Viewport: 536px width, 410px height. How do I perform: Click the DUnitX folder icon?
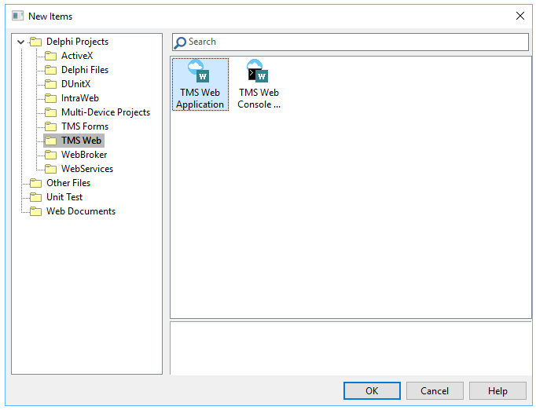tap(50, 84)
